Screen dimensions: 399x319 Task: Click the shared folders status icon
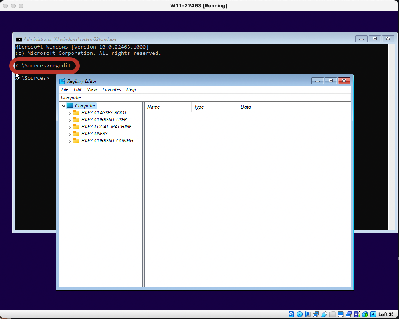(x=332, y=314)
